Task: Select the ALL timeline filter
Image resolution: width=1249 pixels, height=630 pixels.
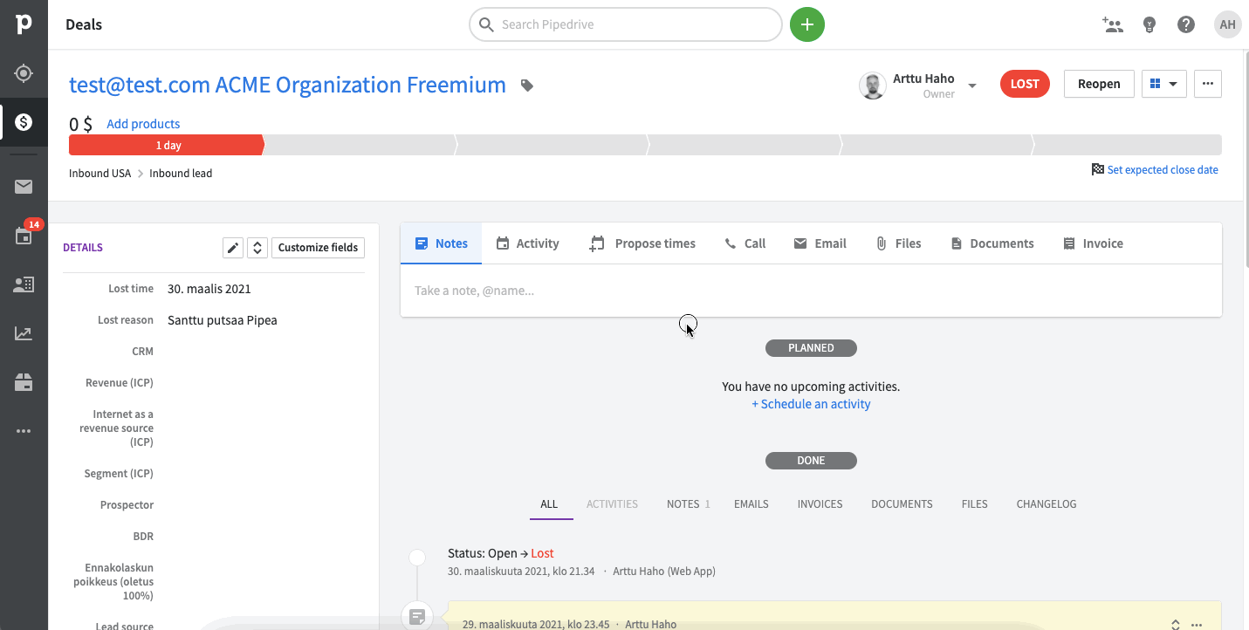Action: click(x=549, y=504)
